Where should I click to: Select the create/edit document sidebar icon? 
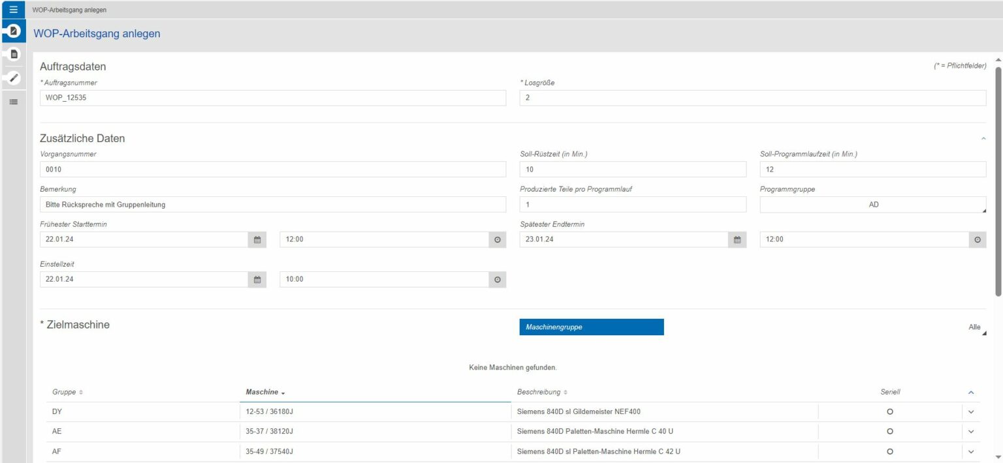(13, 31)
